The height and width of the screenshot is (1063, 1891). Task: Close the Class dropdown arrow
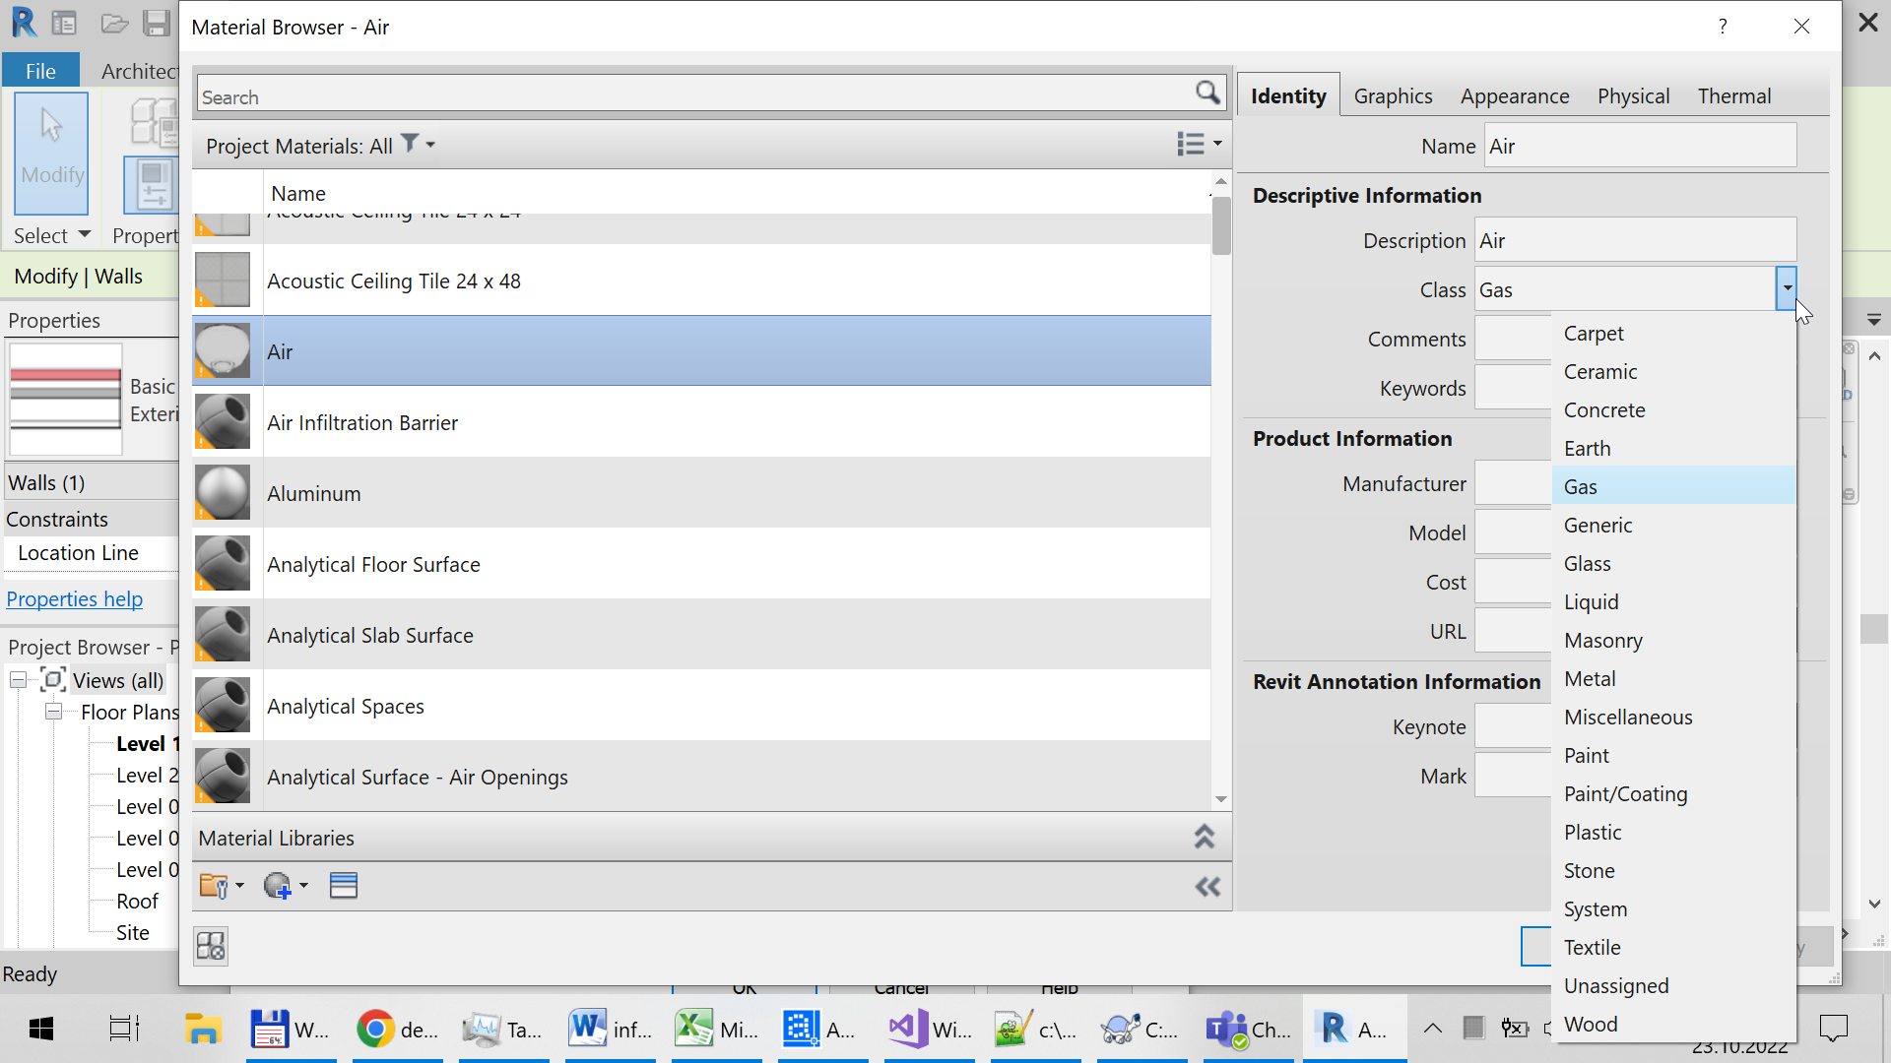[x=1787, y=288]
